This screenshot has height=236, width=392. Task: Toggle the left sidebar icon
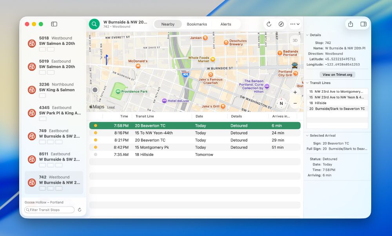54,24
